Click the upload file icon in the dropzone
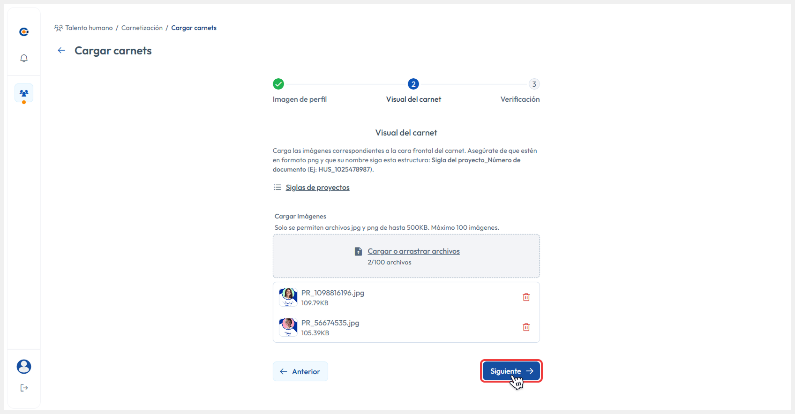This screenshot has width=795, height=414. 358,252
